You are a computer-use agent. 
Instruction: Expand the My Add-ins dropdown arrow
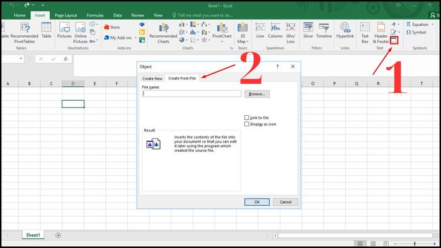pyautogui.click(x=135, y=38)
